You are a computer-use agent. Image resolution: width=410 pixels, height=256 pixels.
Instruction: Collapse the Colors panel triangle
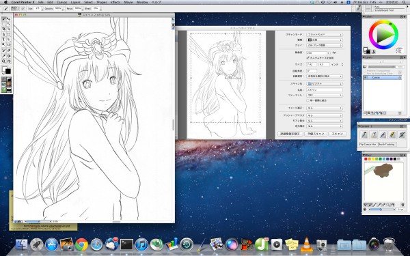(x=364, y=16)
